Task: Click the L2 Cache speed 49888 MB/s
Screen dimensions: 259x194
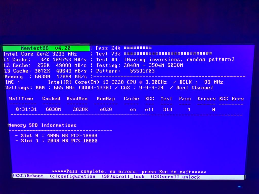Action: (71, 65)
